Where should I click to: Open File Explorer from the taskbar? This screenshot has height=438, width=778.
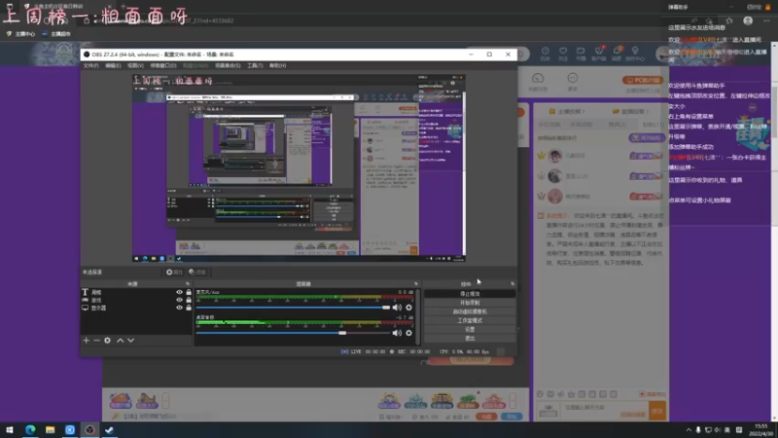[51, 430]
